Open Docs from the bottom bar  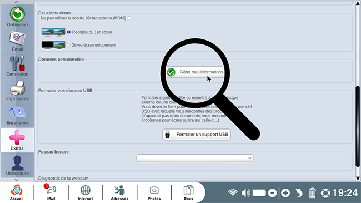point(188,192)
